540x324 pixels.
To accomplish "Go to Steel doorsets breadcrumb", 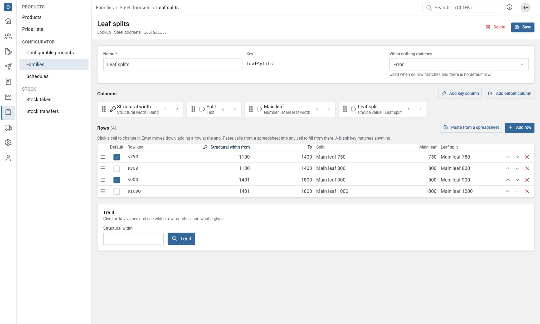I will (x=135, y=7).
